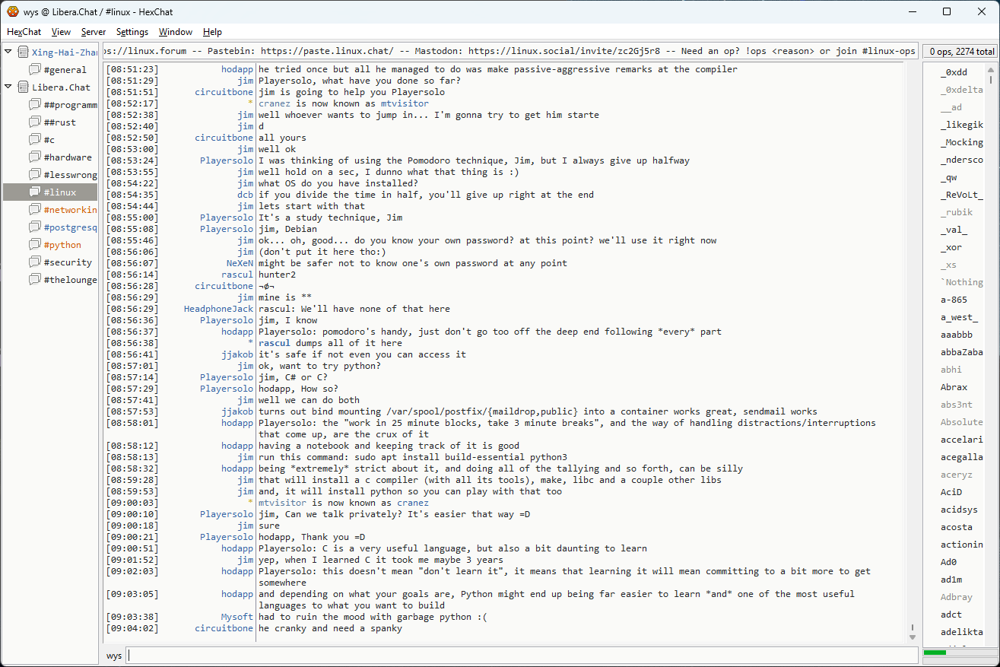Switch to the #networking channel
Image resolution: width=1000 pixels, height=667 pixels.
click(x=70, y=210)
